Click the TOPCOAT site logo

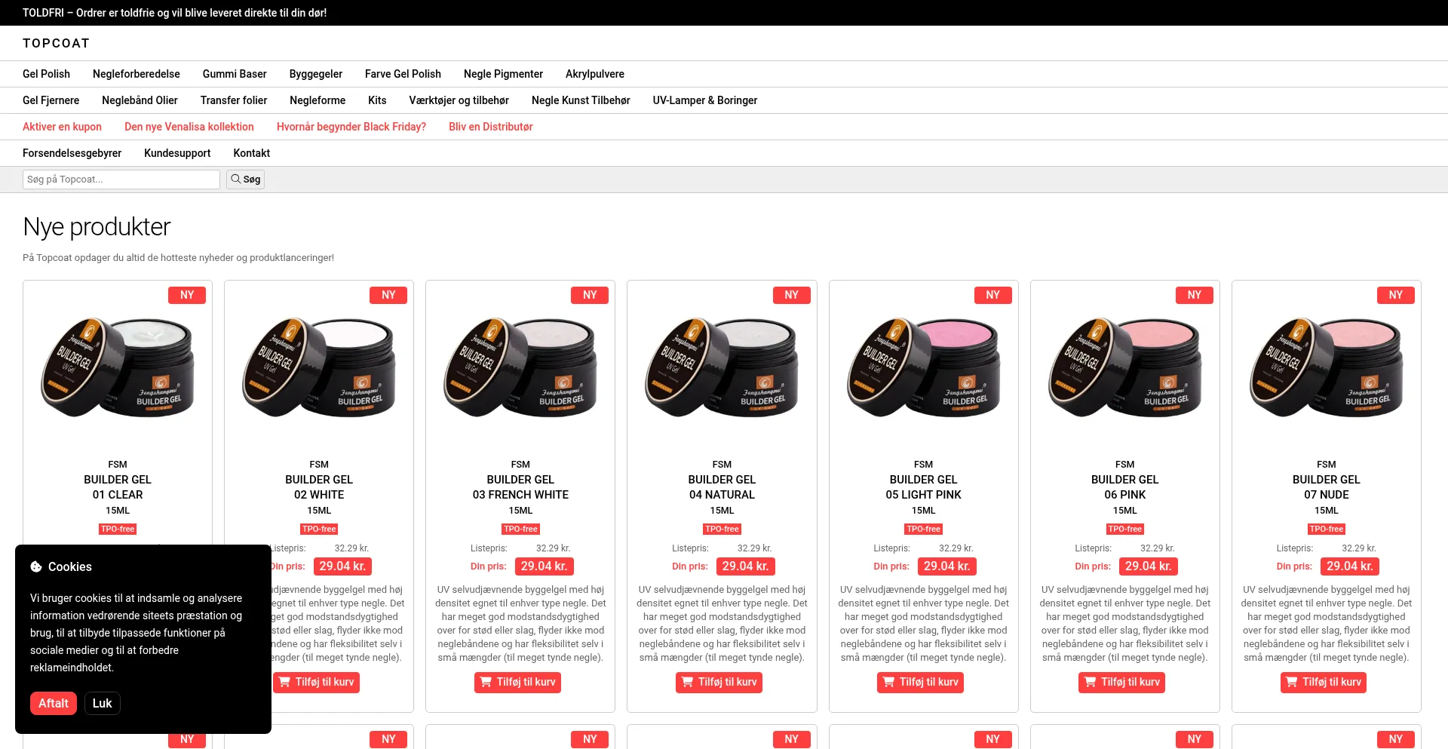tap(57, 43)
